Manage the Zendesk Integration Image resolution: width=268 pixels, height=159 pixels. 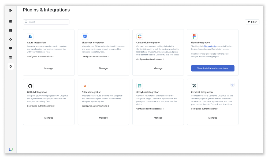[x=213, y=118]
